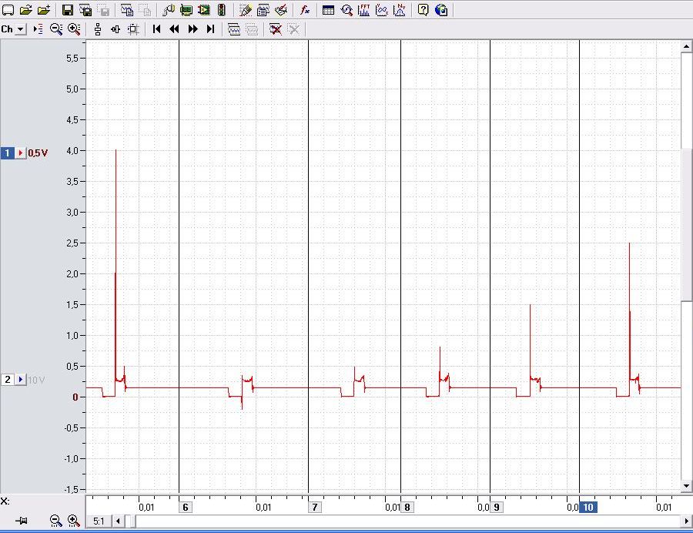The image size is (693, 533).
Task: Copy the waveform using the copy icon
Action: pos(127,10)
